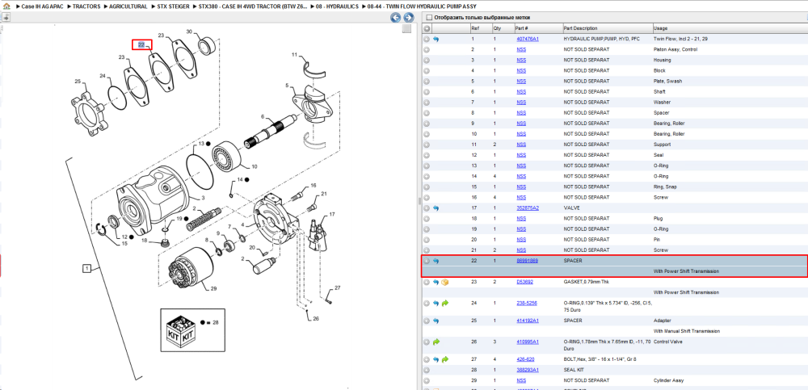Click the round add icon for ref 5

coord(427,82)
